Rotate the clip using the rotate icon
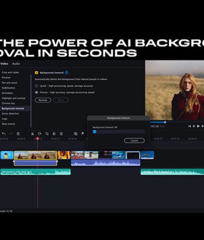The height and width of the screenshot is (240, 204). click(x=40, y=134)
